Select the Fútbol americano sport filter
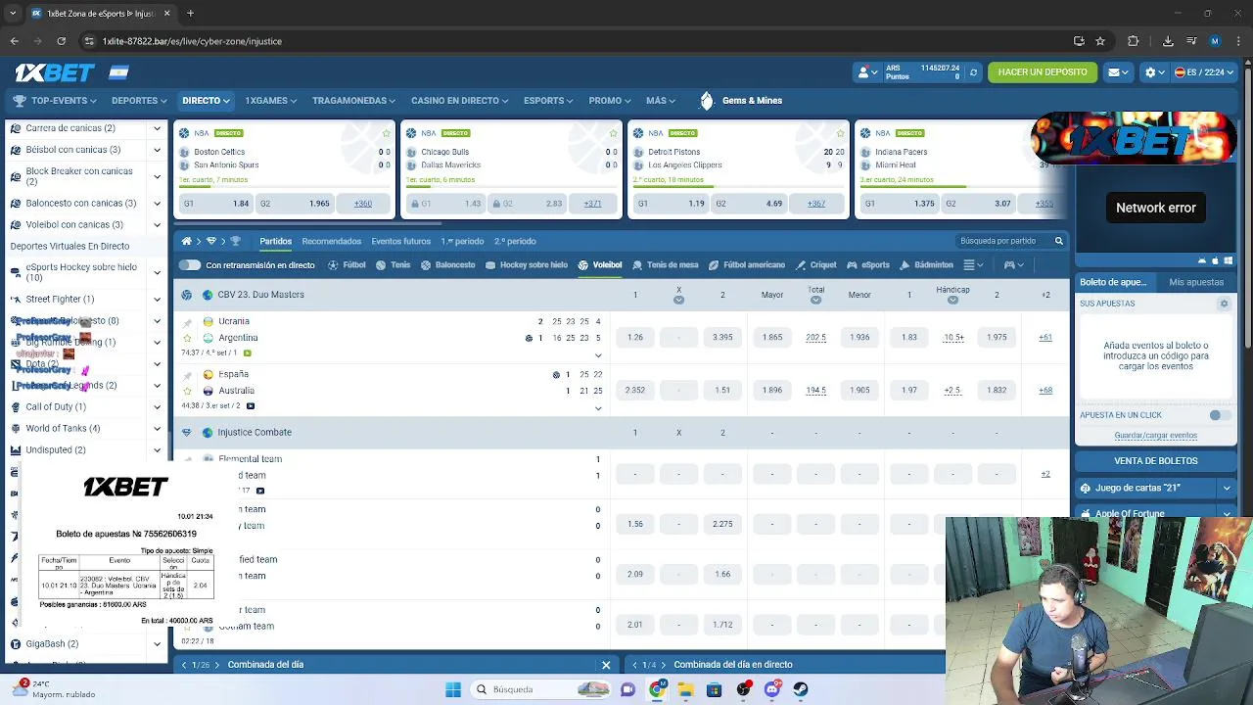This screenshot has width=1253, height=705. (x=746, y=265)
